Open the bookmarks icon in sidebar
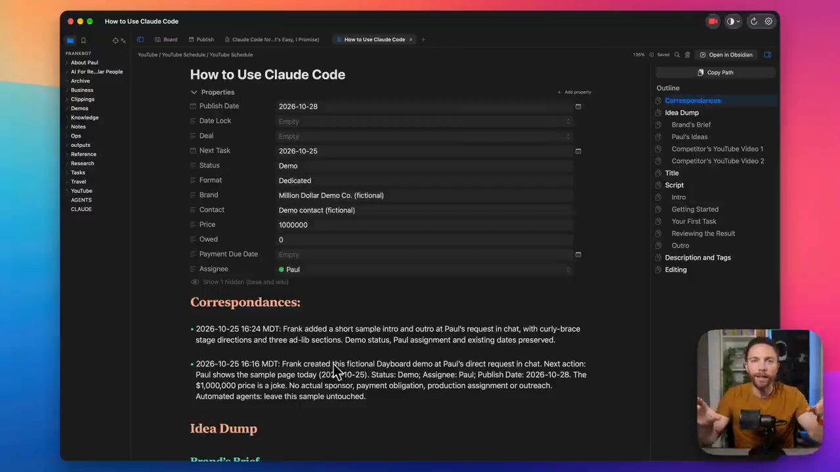Screen dimensions: 840x472 click(x=83, y=41)
